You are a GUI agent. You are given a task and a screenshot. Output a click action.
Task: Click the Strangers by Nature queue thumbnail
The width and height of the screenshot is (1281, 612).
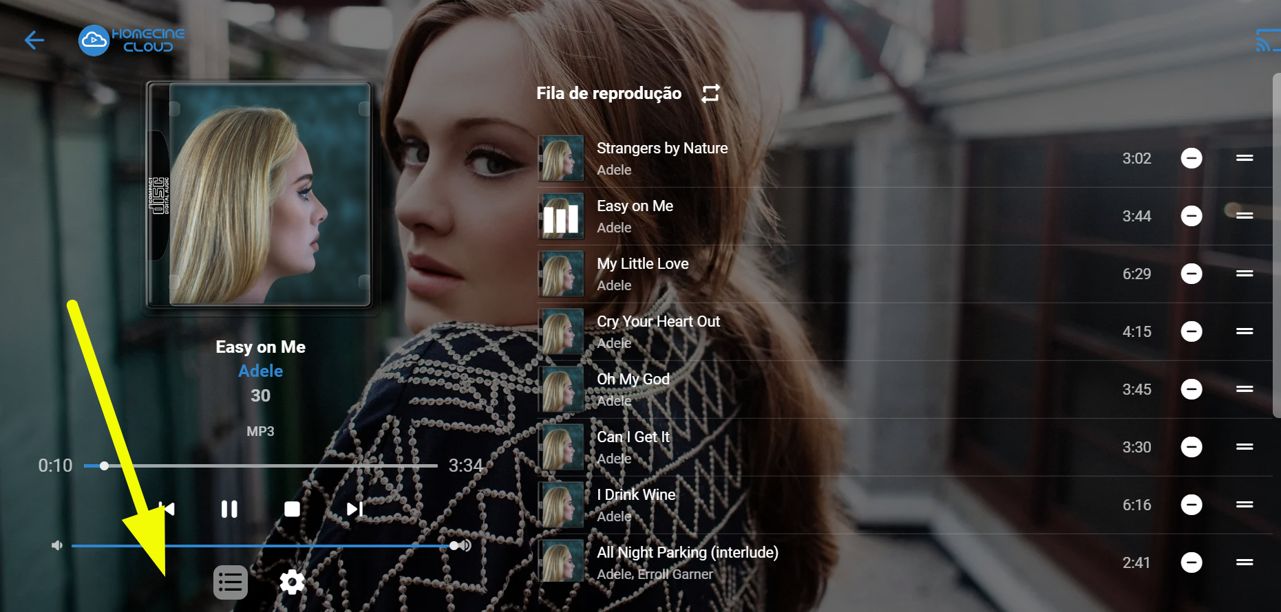click(x=561, y=158)
